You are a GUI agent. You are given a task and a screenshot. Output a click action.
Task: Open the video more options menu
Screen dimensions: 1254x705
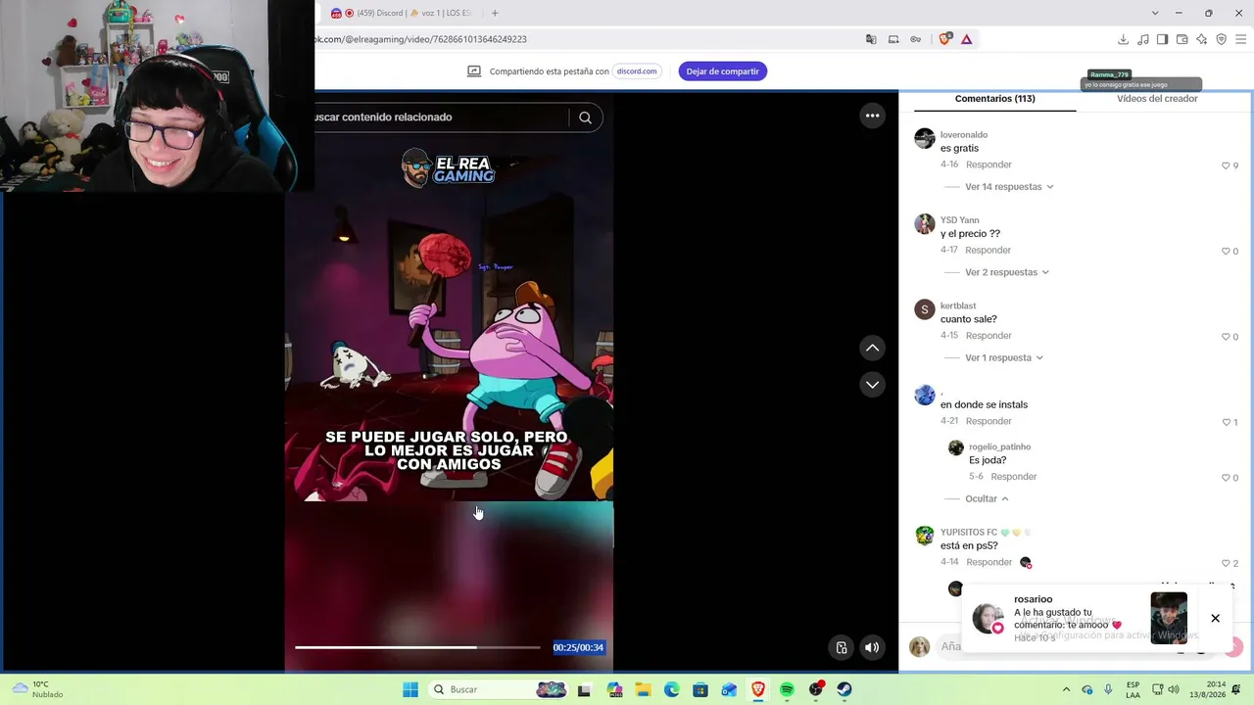point(872,116)
